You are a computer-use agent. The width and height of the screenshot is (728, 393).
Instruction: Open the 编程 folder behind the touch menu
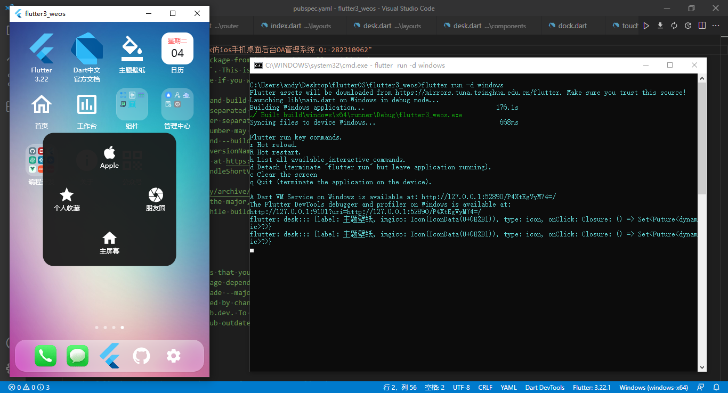(35, 160)
